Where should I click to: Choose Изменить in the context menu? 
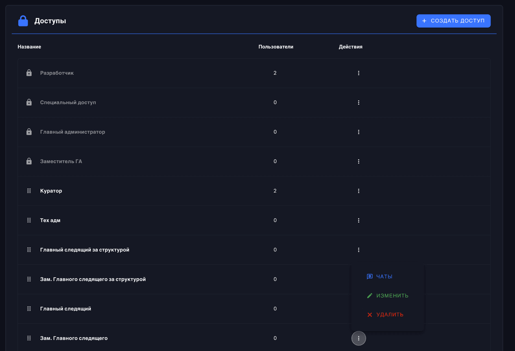pyautogui.click(x=388, y=296)
